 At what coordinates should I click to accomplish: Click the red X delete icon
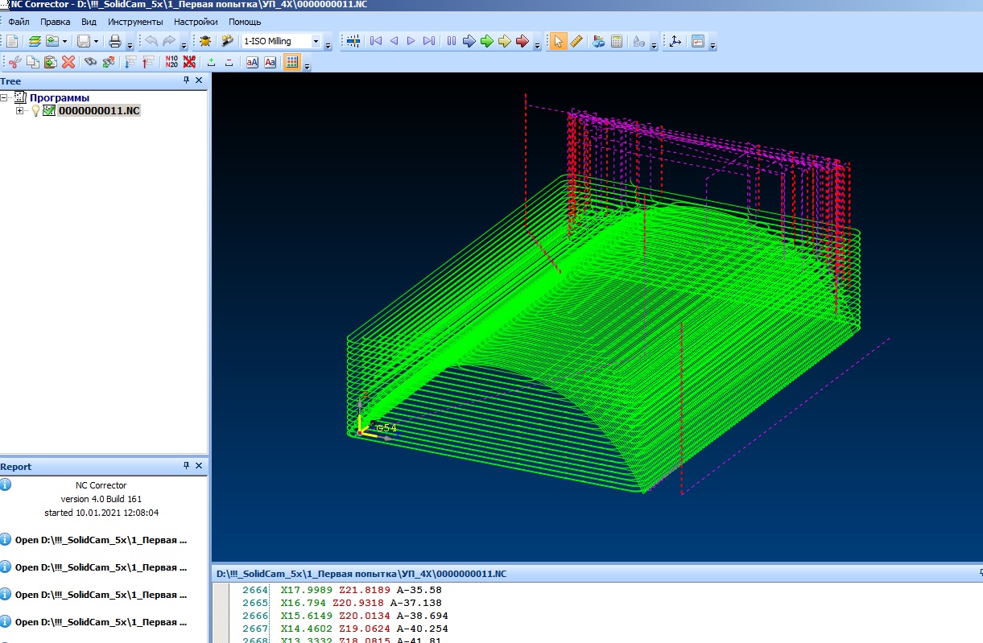pyautogui.click(x=68, y=62)
